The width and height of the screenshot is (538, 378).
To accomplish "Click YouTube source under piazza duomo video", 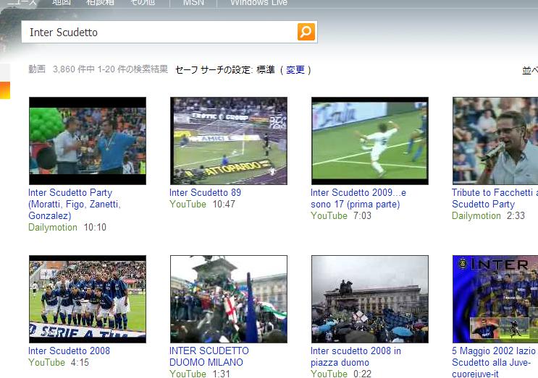I will pos(329,374).
